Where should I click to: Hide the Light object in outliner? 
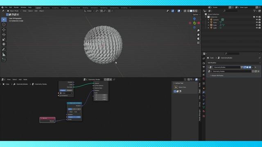tap(257, 28)
